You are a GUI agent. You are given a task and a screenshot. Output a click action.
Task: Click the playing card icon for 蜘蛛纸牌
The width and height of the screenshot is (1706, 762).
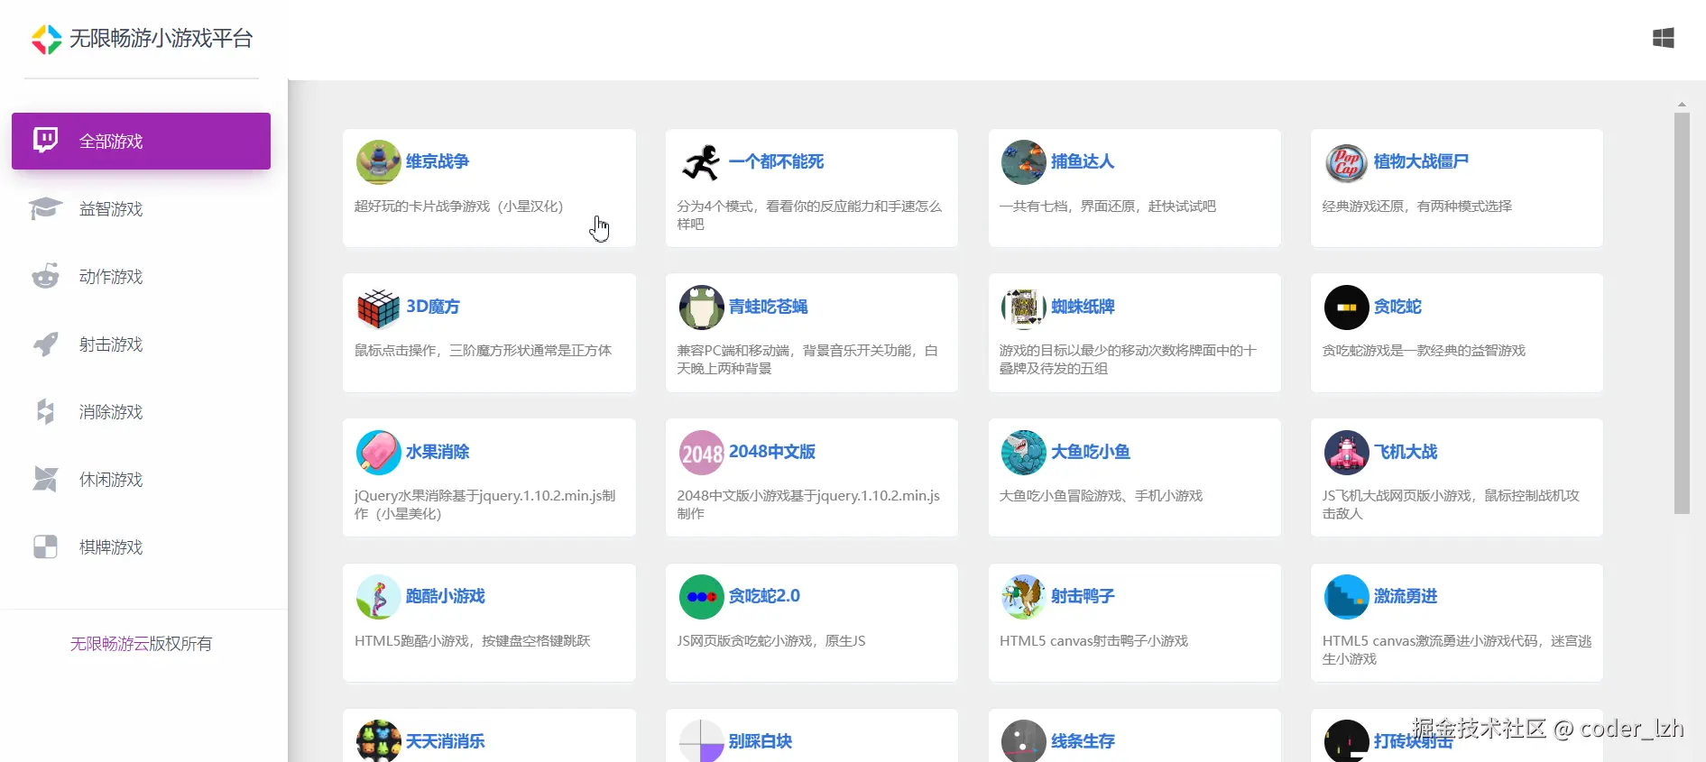(1024, 308)
